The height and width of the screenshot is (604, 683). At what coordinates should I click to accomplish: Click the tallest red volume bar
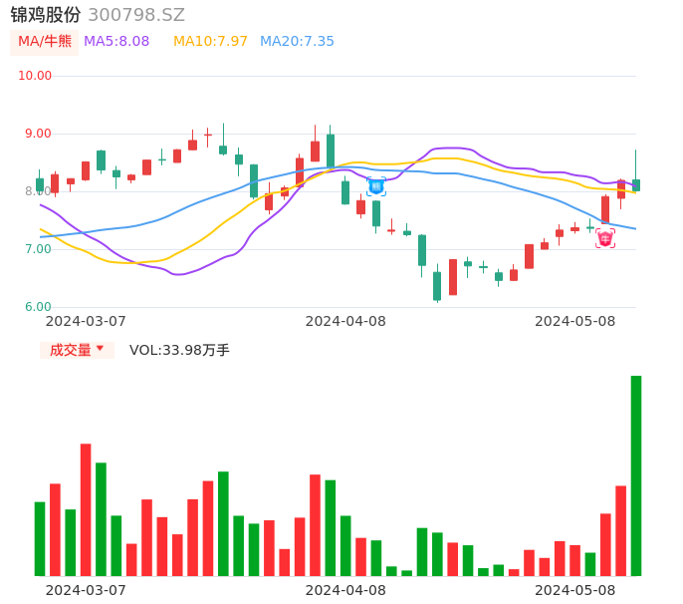tap(86, 509)
